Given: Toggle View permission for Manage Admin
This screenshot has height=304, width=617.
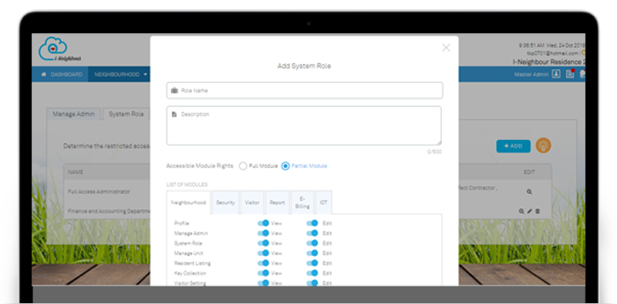Looking at the screenshot, I should (x=263, y=233).
